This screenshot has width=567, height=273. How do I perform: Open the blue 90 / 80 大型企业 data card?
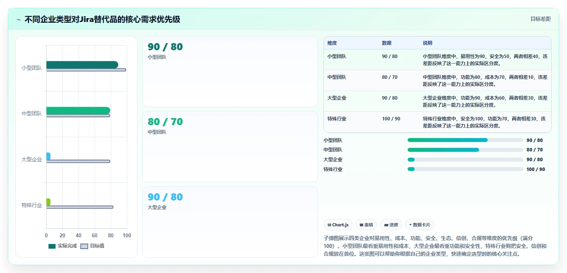click(x=230, y=222)
